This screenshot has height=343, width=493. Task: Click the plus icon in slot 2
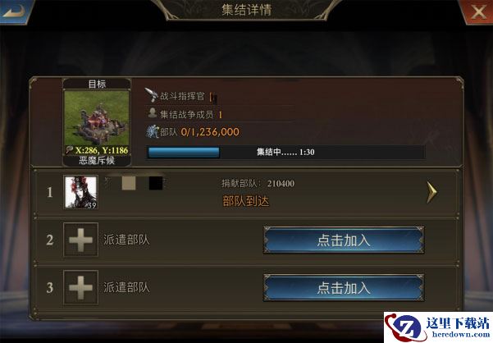pyautogui.click(x=81, y=240)
